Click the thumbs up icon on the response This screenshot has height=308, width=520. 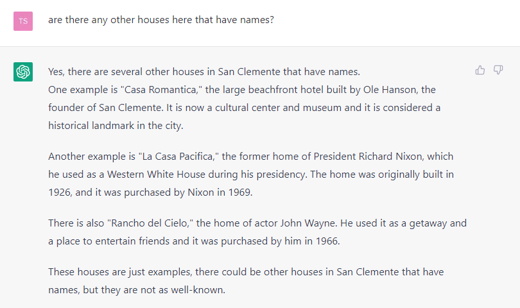click(x=480, y=70)
